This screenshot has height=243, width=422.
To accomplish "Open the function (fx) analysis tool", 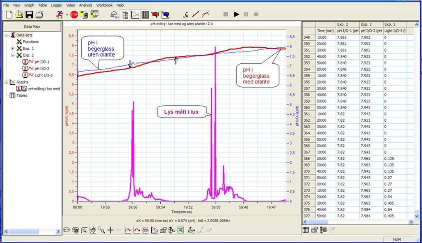I will (x=186, y=14).
